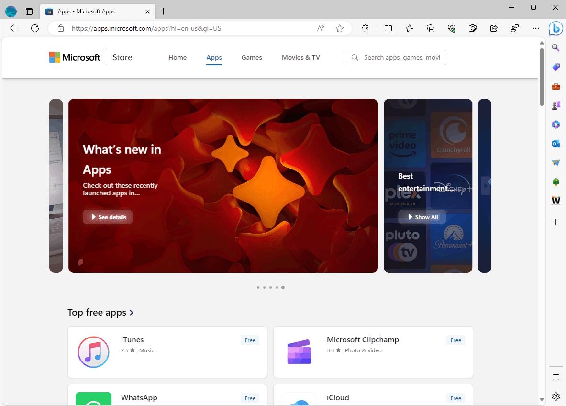Click Free badge on iTunes
Image resolution: width=566 pixels, height=406 pixels.
pyautogui.click(x=250, y=340)
